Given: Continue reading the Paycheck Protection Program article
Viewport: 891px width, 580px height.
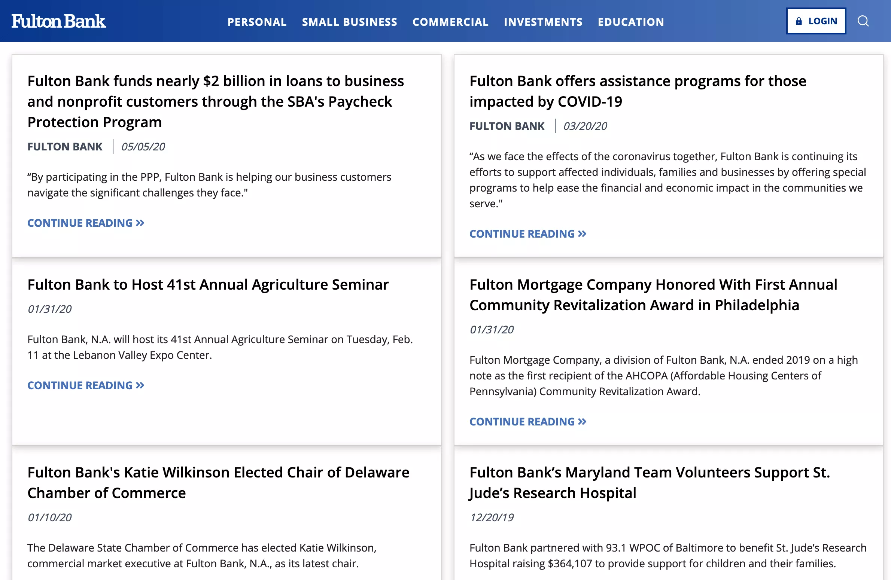Looking at the screenshot, I should (x=86, y=223).
